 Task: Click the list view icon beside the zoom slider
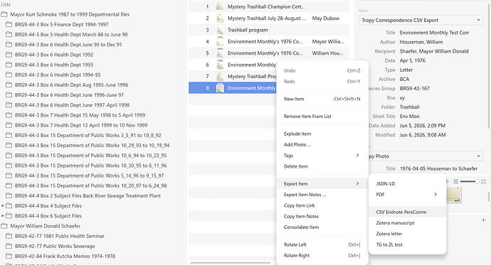tap(455, 182)
